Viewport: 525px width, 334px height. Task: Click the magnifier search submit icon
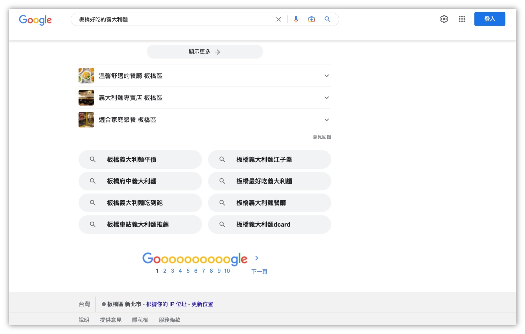(x=327, y=19)
